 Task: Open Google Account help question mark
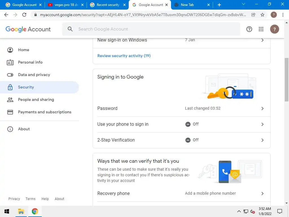coord(249,29)
